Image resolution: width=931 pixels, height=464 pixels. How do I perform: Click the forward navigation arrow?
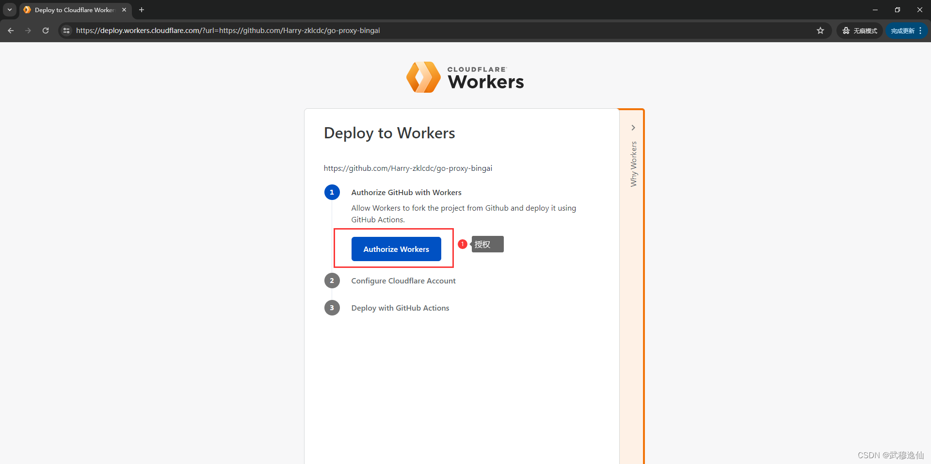coord(28,30)
